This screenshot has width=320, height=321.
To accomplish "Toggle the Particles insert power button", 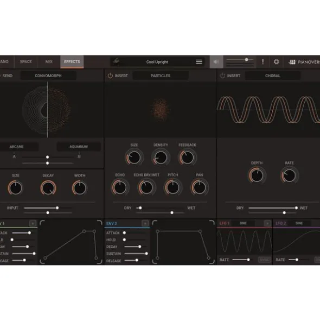I will click(x=110, y=75).
